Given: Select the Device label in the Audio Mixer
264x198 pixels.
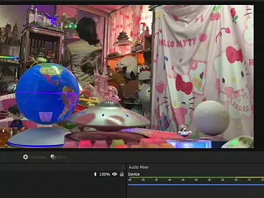Looking at the screenshot, I should pos(134,174).
